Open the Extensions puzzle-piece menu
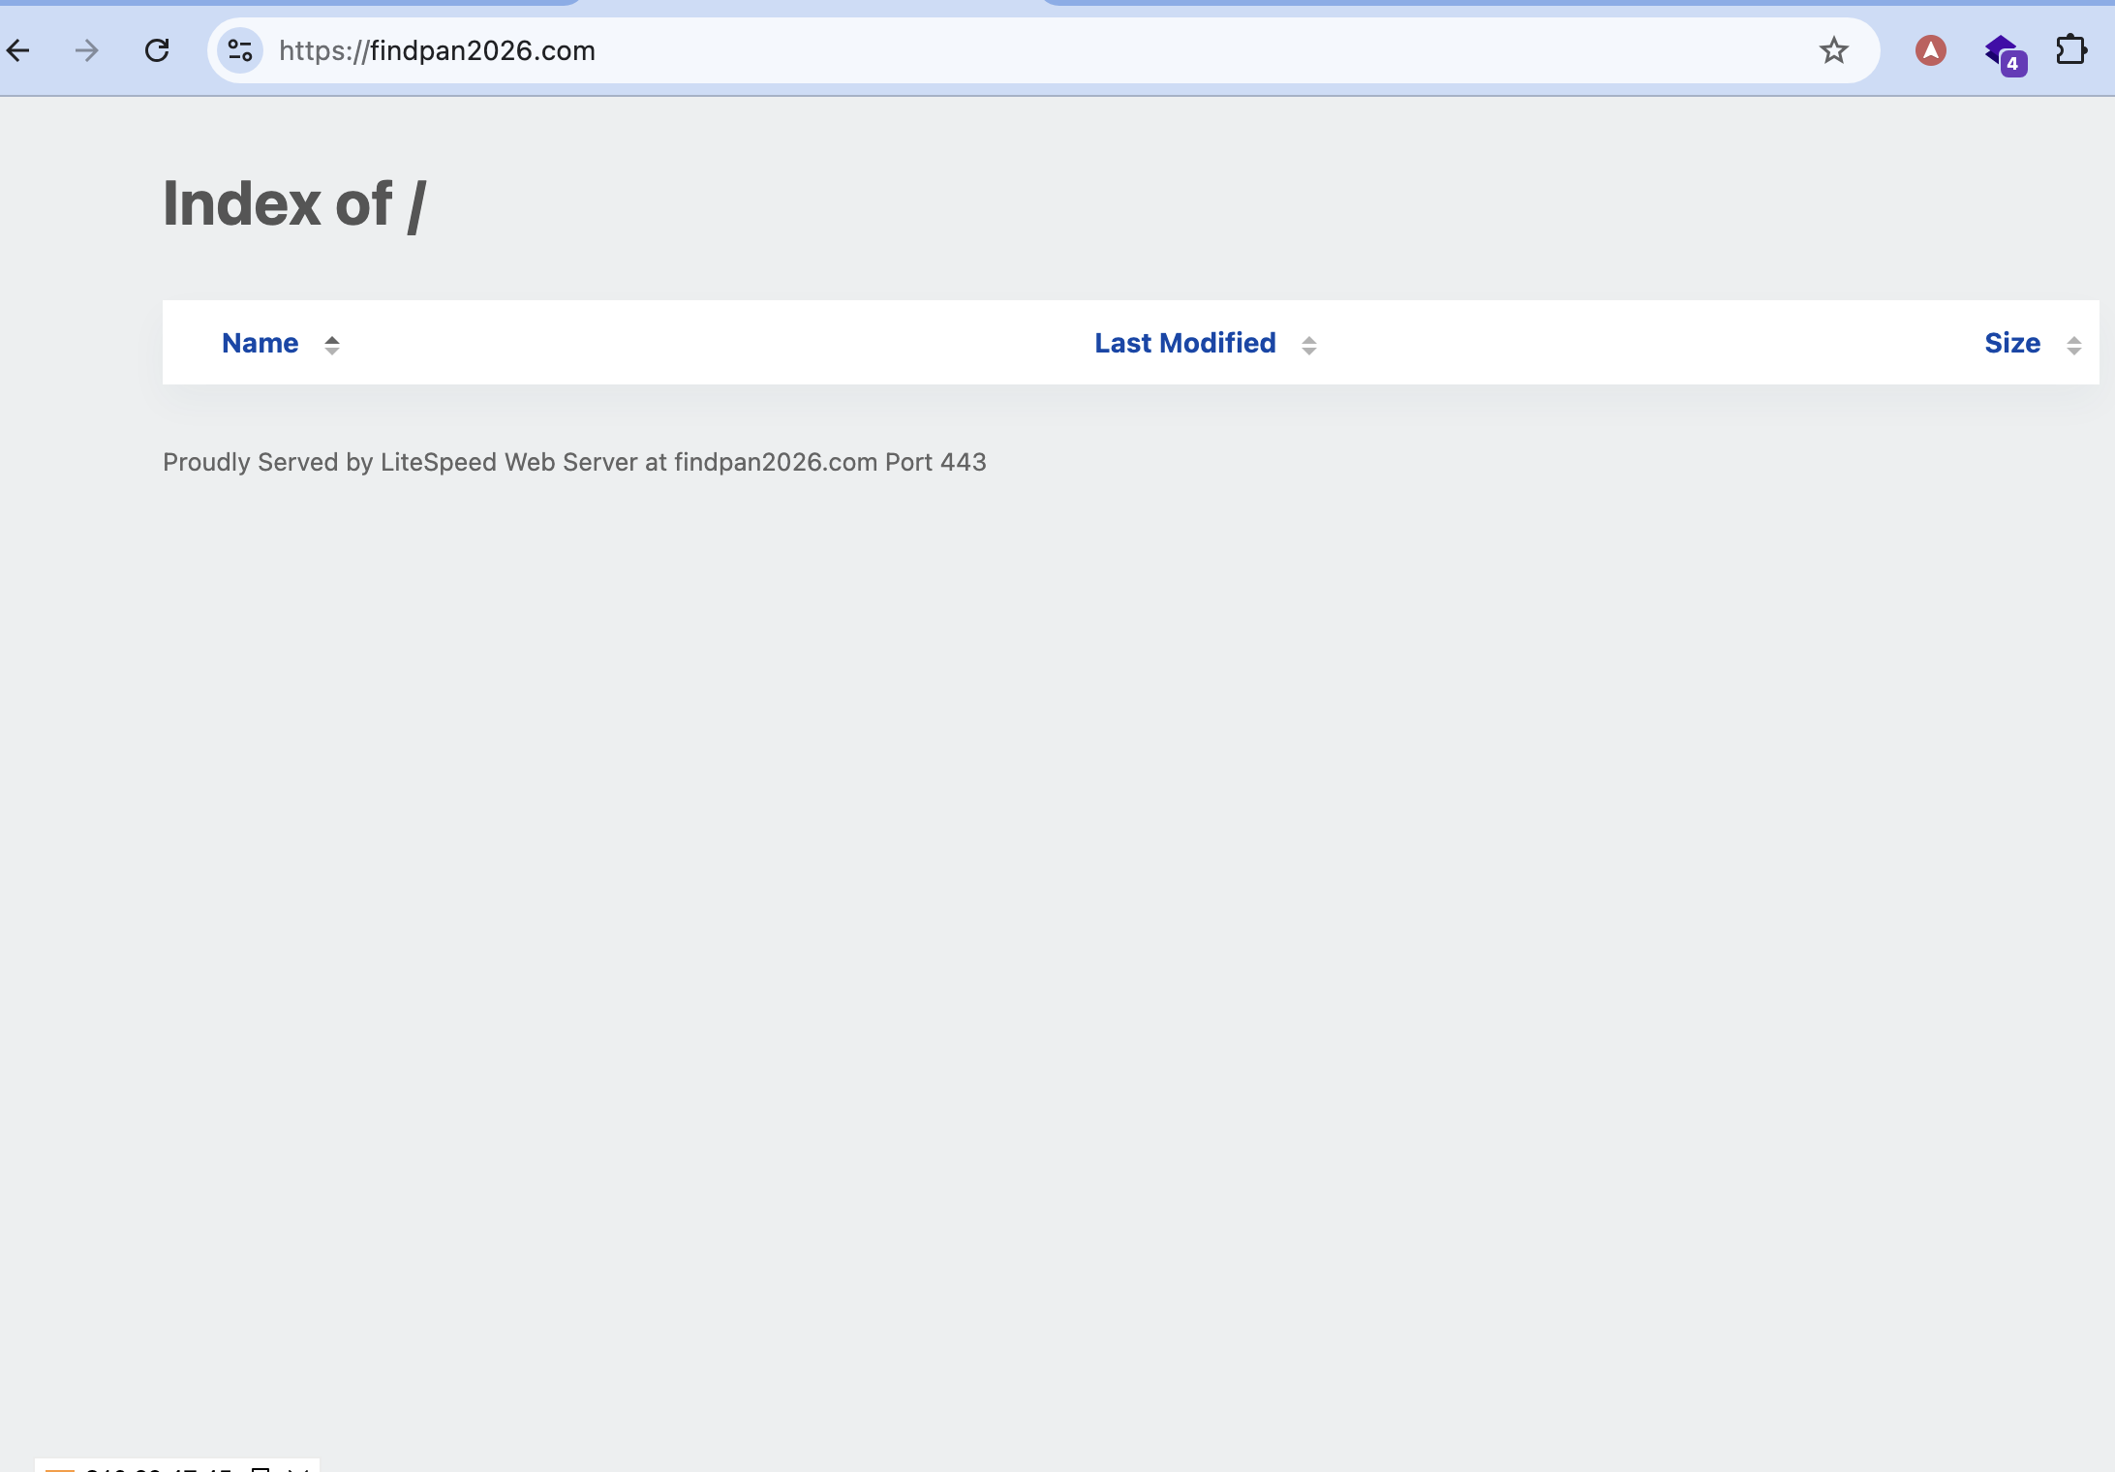This screenshot has width=2115, height=1472. click(x=2070, y=50)
